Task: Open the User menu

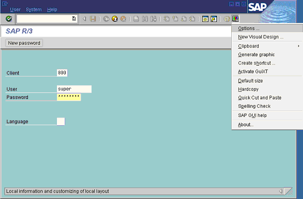Action: (15, 9)
